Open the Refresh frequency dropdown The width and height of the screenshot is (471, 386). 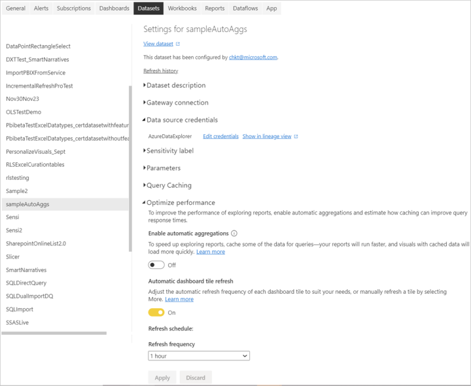coord(199,356)
